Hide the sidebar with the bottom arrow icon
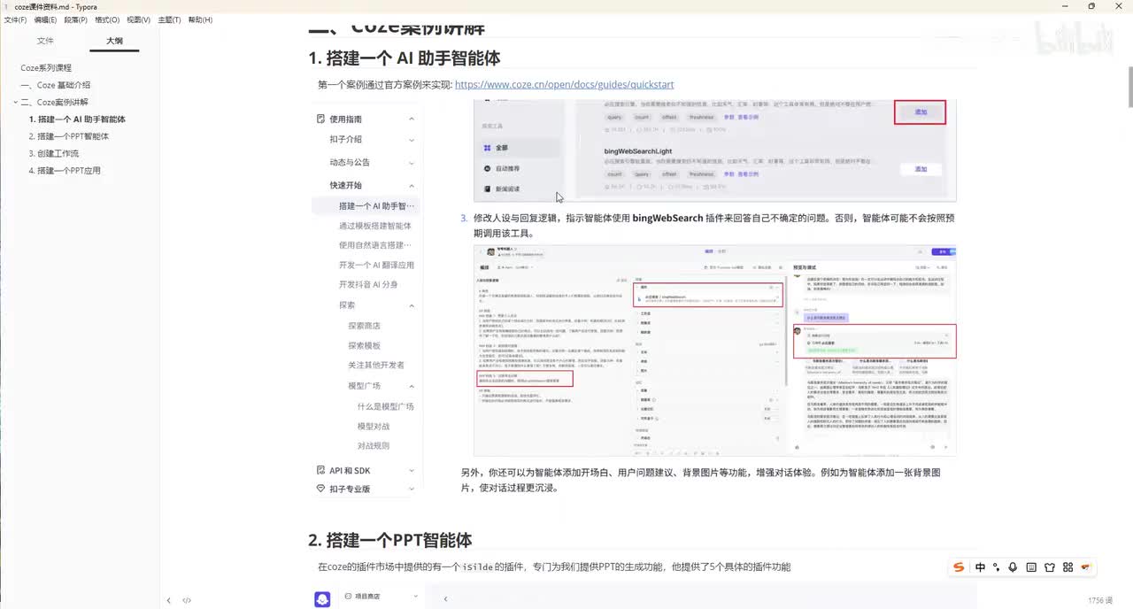 click(168, 600)
